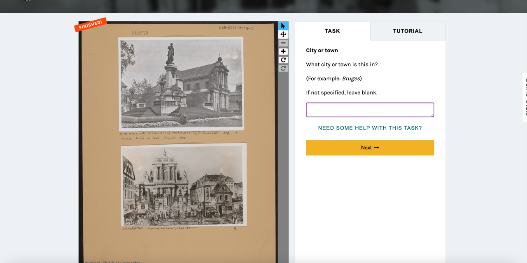527x263 pixels.
Task: Switch to the Task tab
Action: click(x=332, y=31)
